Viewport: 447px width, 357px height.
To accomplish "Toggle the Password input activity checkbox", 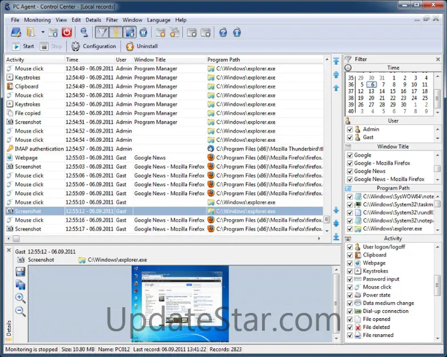I will (x=350, y=279).
